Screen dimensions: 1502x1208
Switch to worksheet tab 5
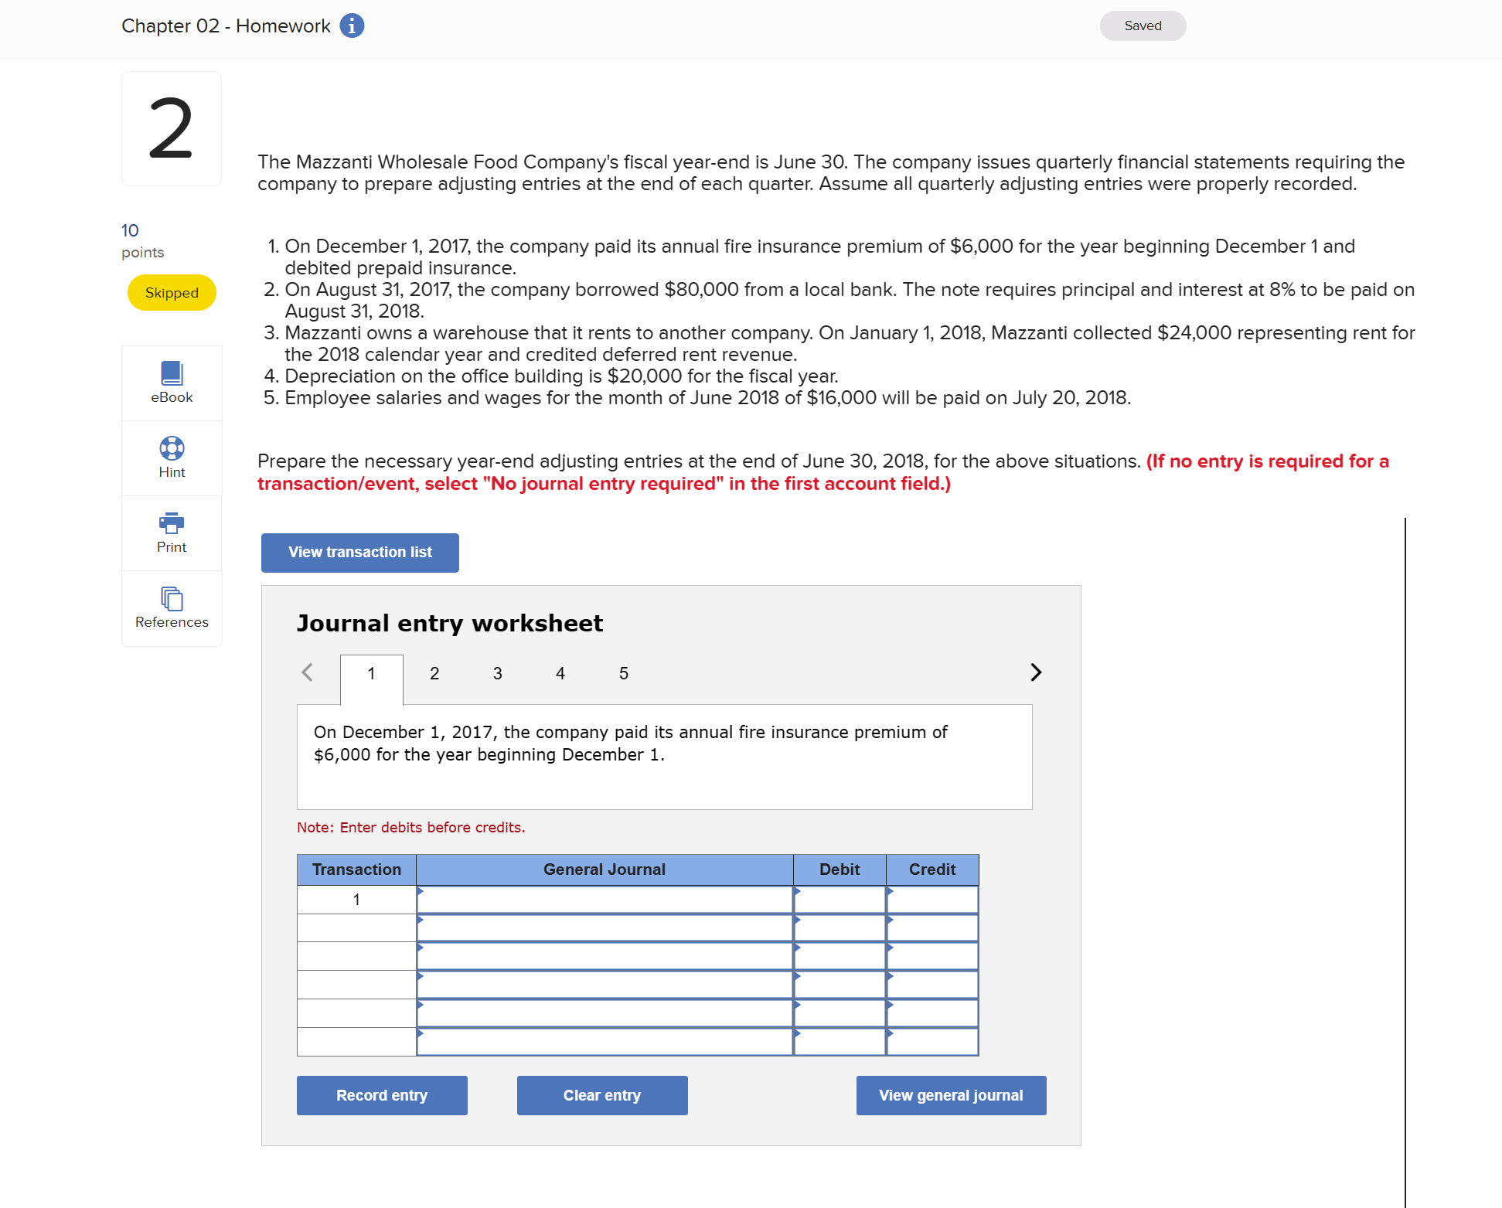coord(624,673)
